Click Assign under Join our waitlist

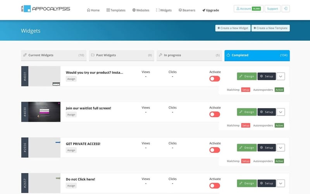tap(71, 114)
